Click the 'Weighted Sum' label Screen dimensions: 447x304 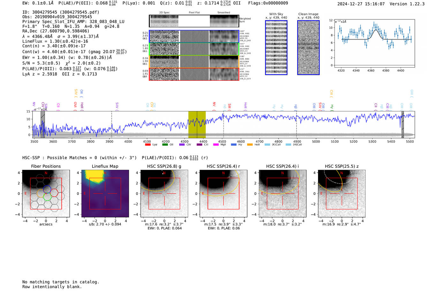[x=245, y=20]
